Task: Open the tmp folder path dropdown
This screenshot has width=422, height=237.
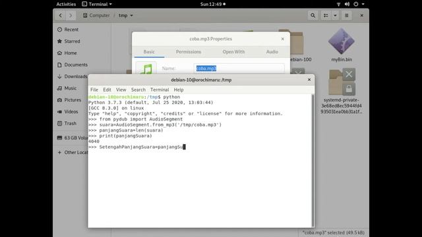Action: tap(126, 16)
